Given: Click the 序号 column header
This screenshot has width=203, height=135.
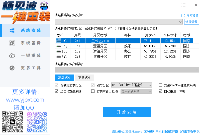Looking at the screenshot, I should (77, 35).
